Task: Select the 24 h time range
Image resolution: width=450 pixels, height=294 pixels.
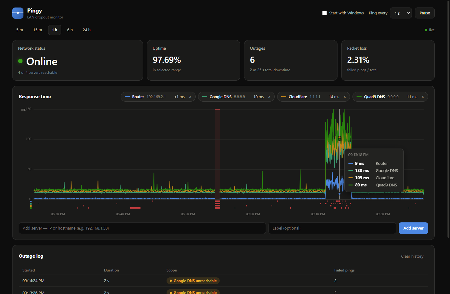Action: click(87, 30)
